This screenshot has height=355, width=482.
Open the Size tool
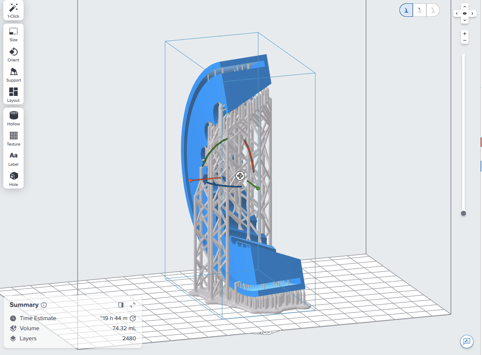(x=13, y=34)
